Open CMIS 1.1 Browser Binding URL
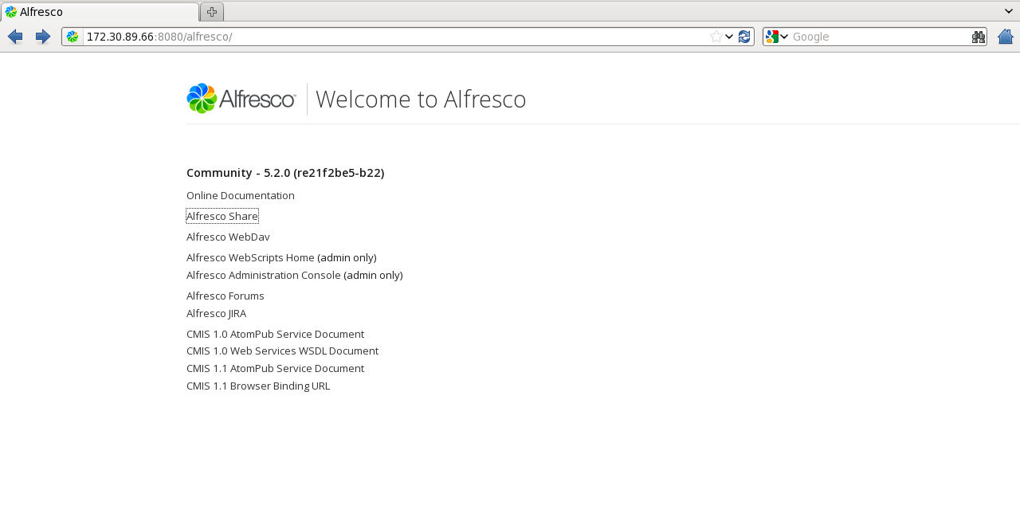This screenshot has width=1020, height=529. coord(258,386)
